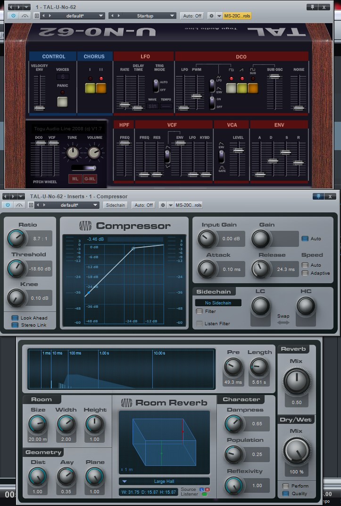Click the Compressor Ratio knob

coord(16,238)
